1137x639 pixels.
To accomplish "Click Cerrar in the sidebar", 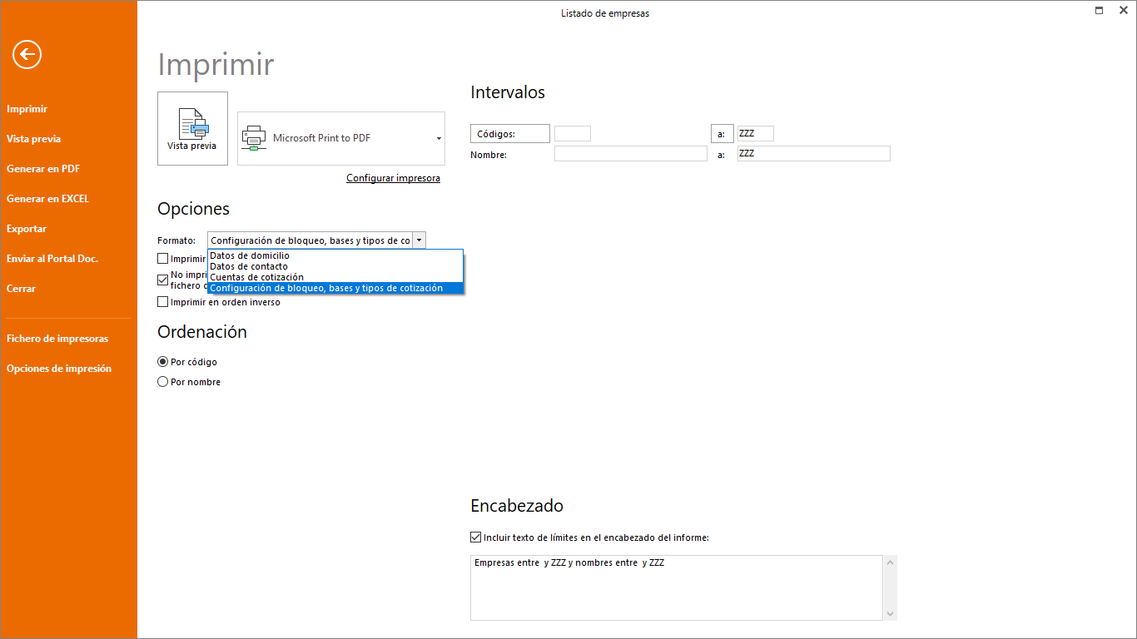I will tap(21, 289).
